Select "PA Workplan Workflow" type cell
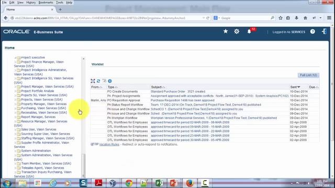The image size is (335, 188). [122, 118]
